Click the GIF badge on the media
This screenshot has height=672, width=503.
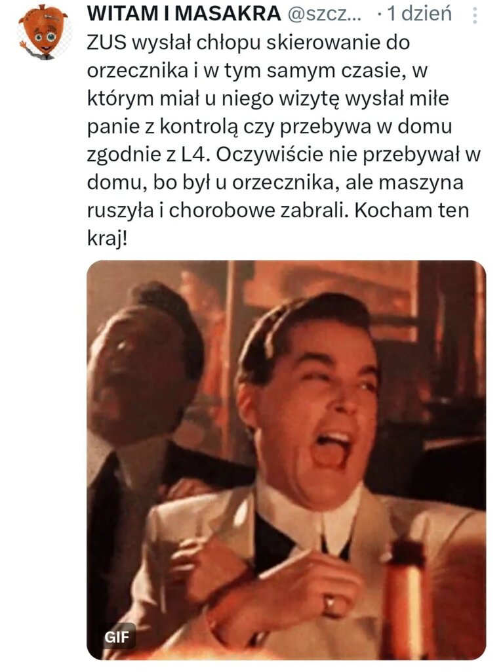tap(117, 637)
